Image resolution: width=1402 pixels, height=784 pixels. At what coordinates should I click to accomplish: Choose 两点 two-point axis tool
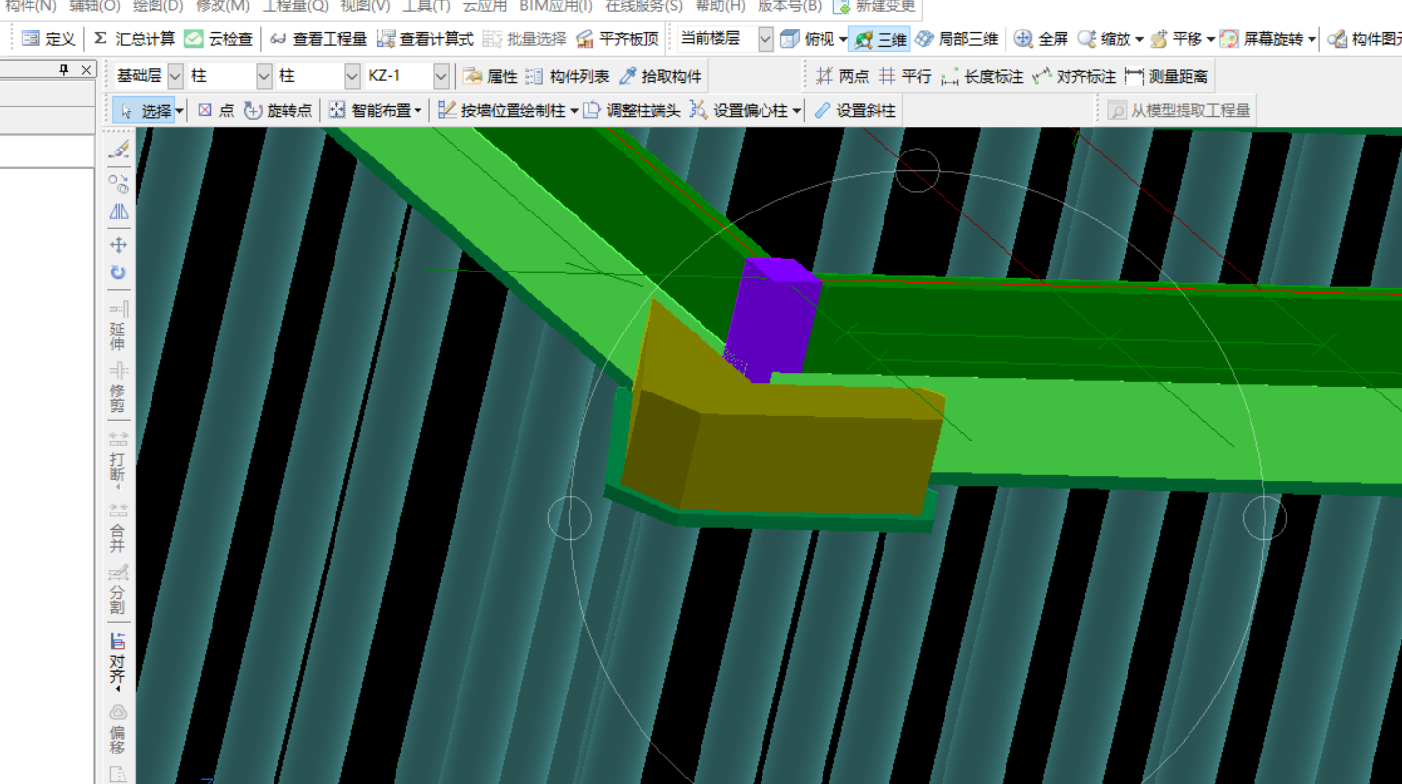point(842,76)
